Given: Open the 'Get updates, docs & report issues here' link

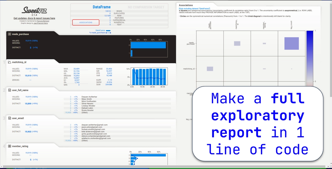Looking at the screenshot, I should pyautogui.click(x=34, y=18).
